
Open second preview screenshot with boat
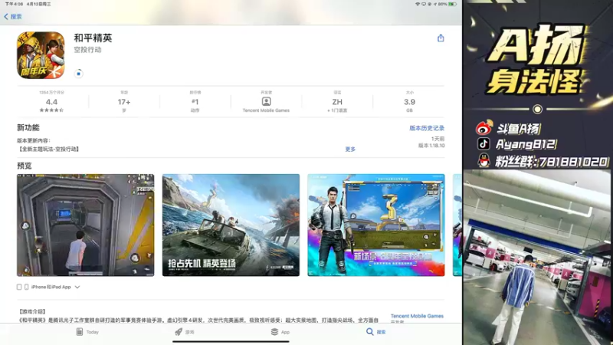231,225
